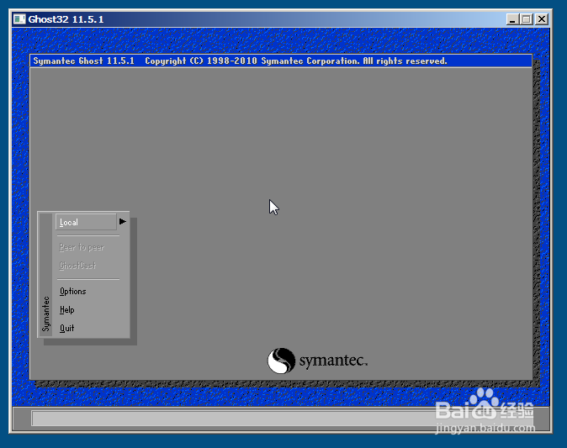The image size is (567, 448).
Task: Expand the Local submenu arrow
Action: (123, 221)
